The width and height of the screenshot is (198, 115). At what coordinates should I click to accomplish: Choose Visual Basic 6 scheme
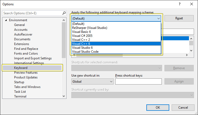[116, 32]
